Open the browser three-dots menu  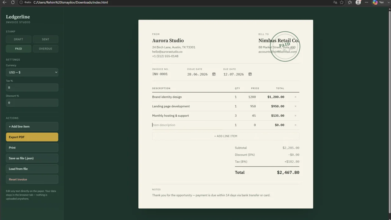point(367,2)
